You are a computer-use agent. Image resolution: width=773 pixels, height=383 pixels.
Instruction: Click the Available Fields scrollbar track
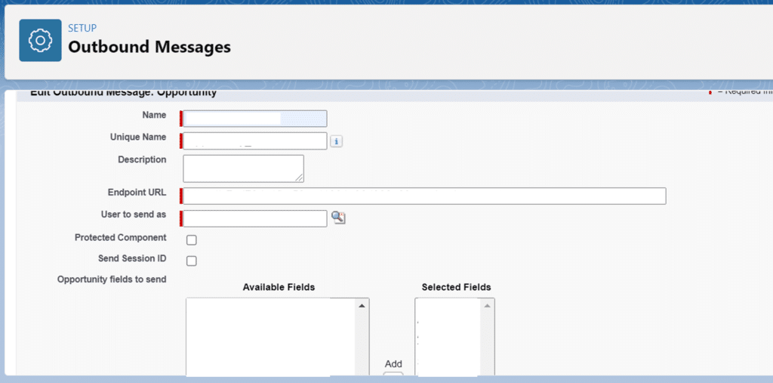[x=362, y=344]
